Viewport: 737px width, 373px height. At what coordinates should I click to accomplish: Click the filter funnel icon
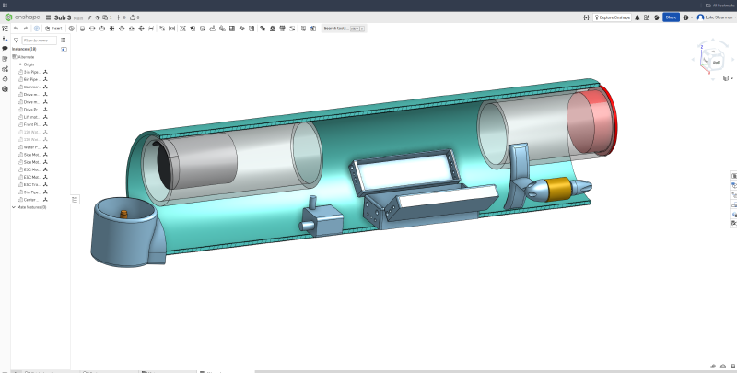pos(16,41)
